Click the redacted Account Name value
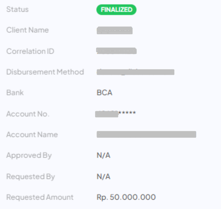The height and width of the screenshot is (209, 221). [146, 135]
